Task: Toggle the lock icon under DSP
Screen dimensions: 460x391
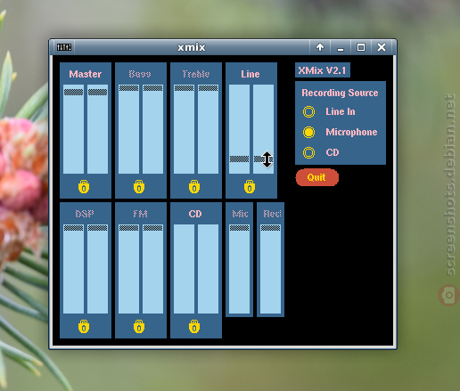Action: [x=84, y=327]
